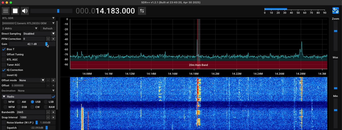The height and width of the screenshot is (130, 342).
Task: Open the Direct Sampling dropdown
Action: coord(39,33)
